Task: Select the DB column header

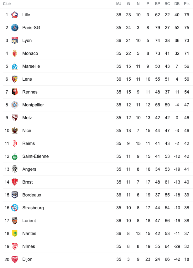Action: click(177, 4)
